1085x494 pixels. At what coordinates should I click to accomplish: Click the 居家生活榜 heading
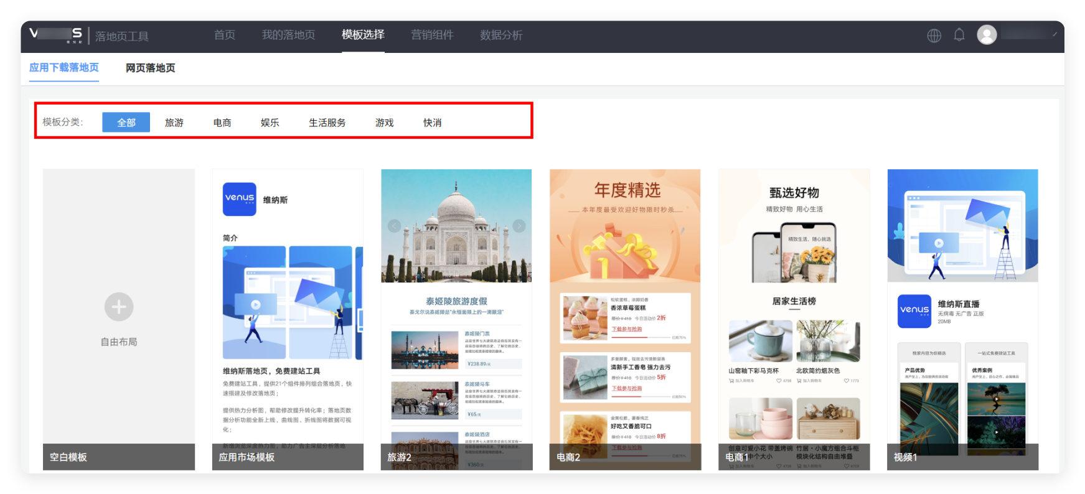794,301
